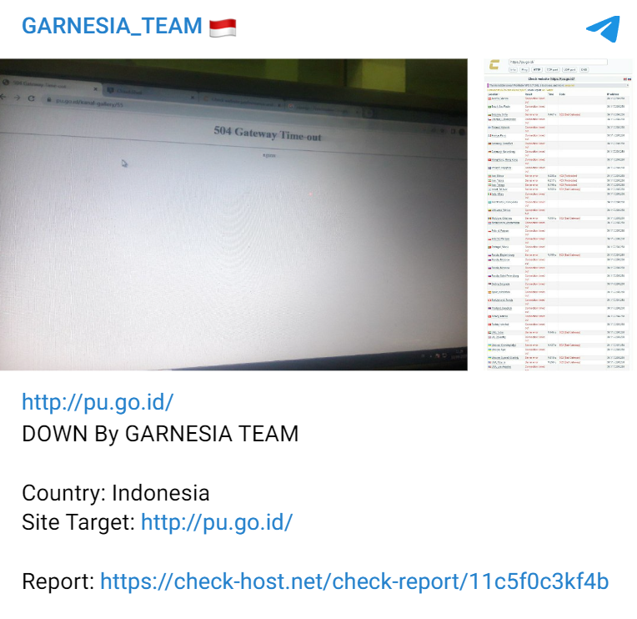Open the check-host results table thumbnail
The height and width of the screenshot is (619, 637).
pos(558,214)
